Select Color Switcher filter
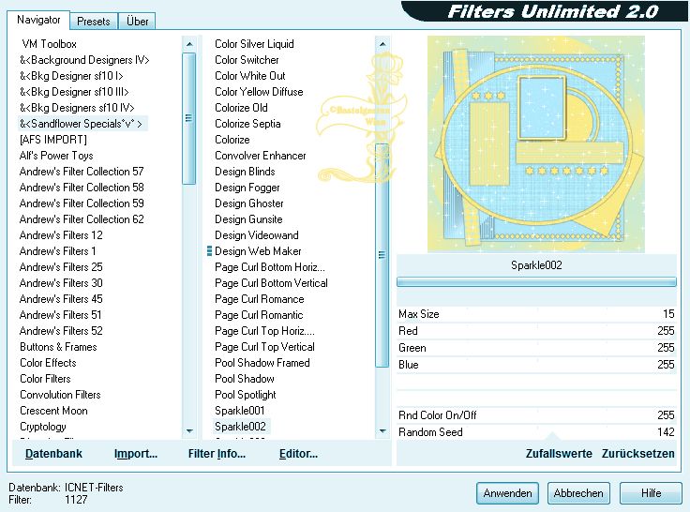The width and height of the screenshot is (690, 512). (x=247, y=60)
